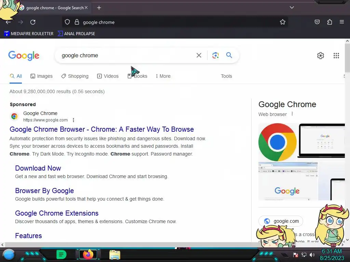Click the About 9,280,000,000 results text
The width and height of the screenshot is (350, 262).
coord(57,91)
